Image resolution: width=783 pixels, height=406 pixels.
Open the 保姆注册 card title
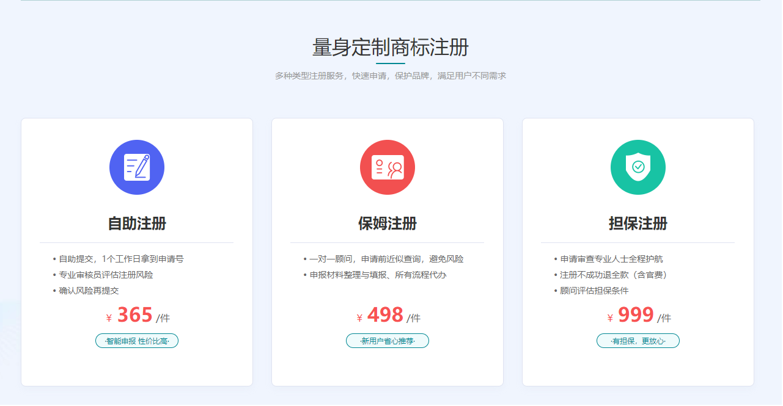click(388, 223)
